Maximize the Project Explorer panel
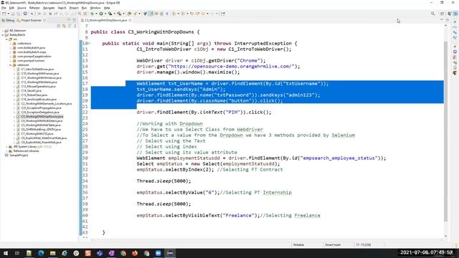Viewport: 459px width, 258px height. coord(75,20)
